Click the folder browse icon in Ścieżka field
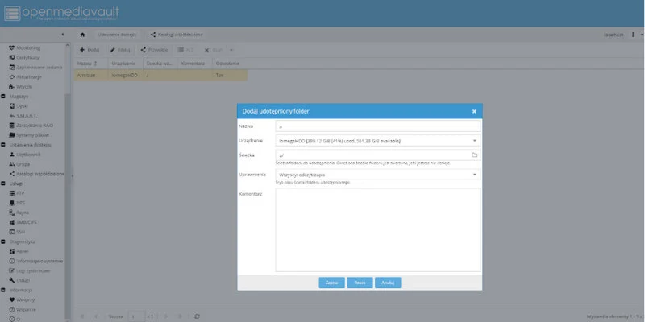 475,155
